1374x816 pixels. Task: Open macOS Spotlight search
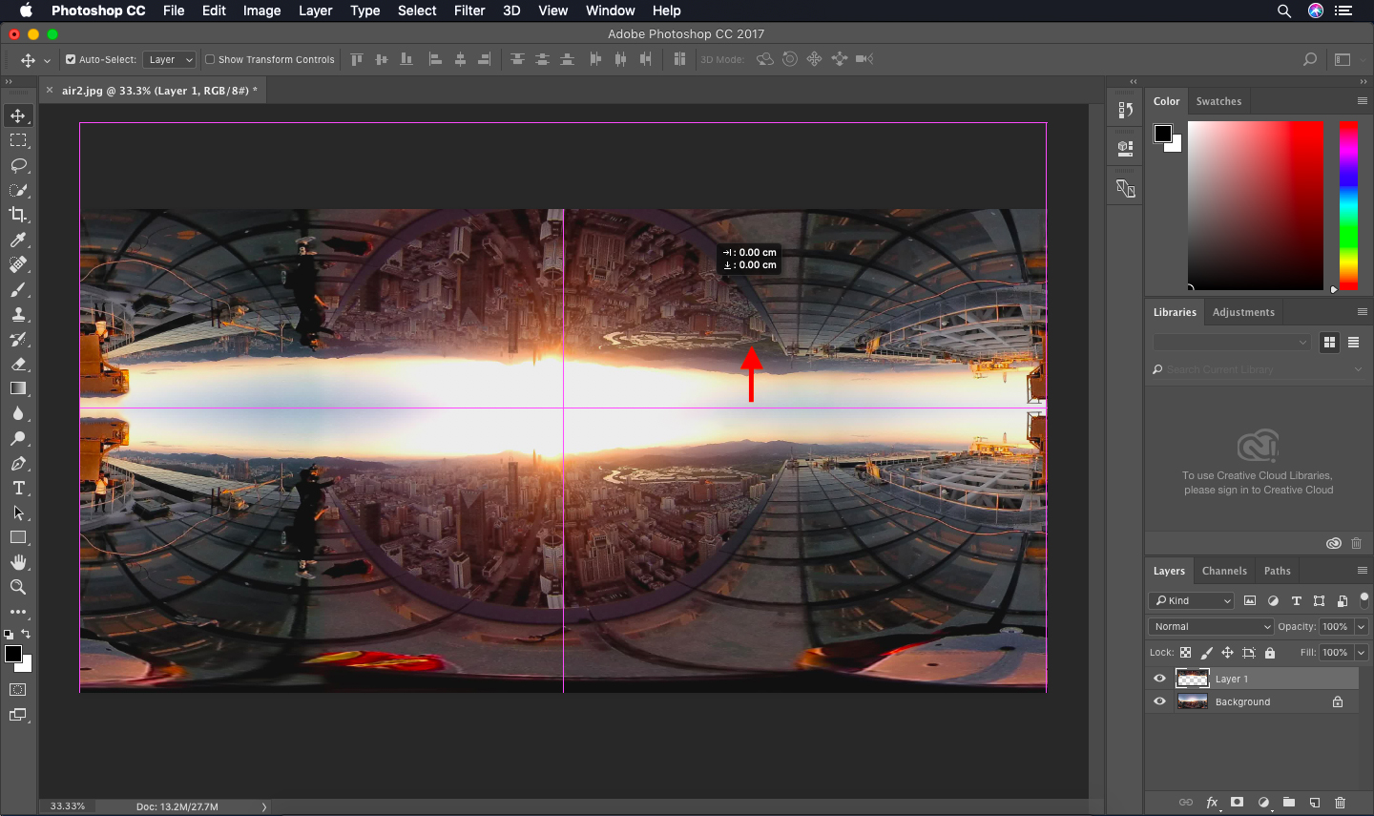pyautogui.click(x=1284, y=10)
